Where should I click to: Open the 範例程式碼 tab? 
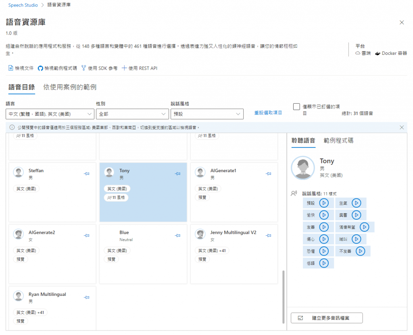point(338,141)
